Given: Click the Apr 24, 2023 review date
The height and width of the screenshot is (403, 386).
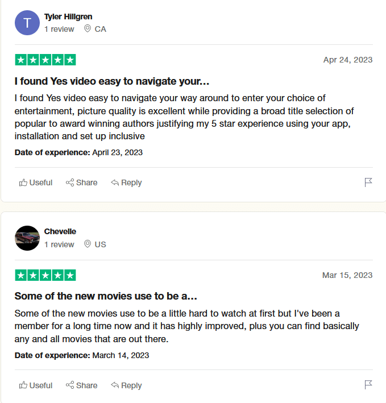Looking at the screenshot, I should (348, 60).
